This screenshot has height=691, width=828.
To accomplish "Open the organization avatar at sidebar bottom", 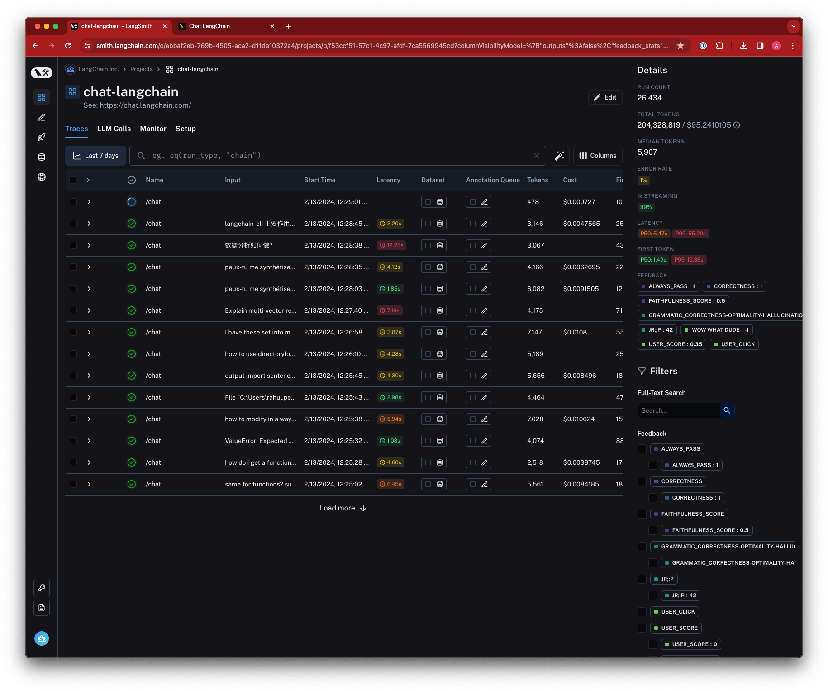I will [x=42, y=639].
